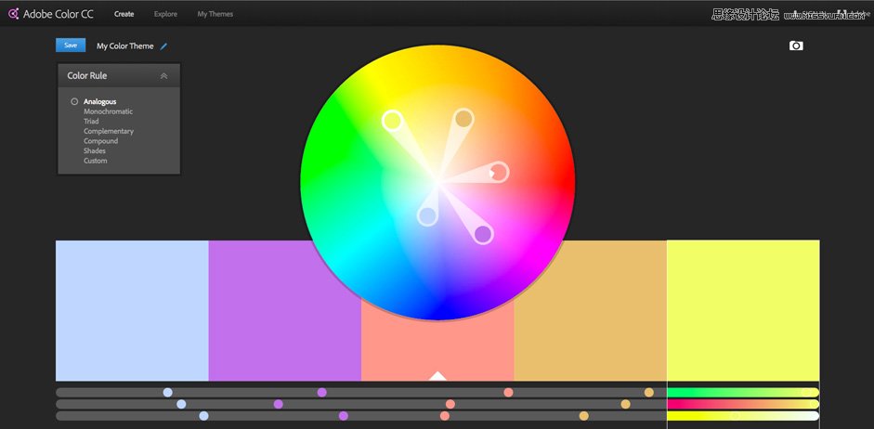
Task: Click light blue handle on middle slider row
Action: (x=181, y=404)
